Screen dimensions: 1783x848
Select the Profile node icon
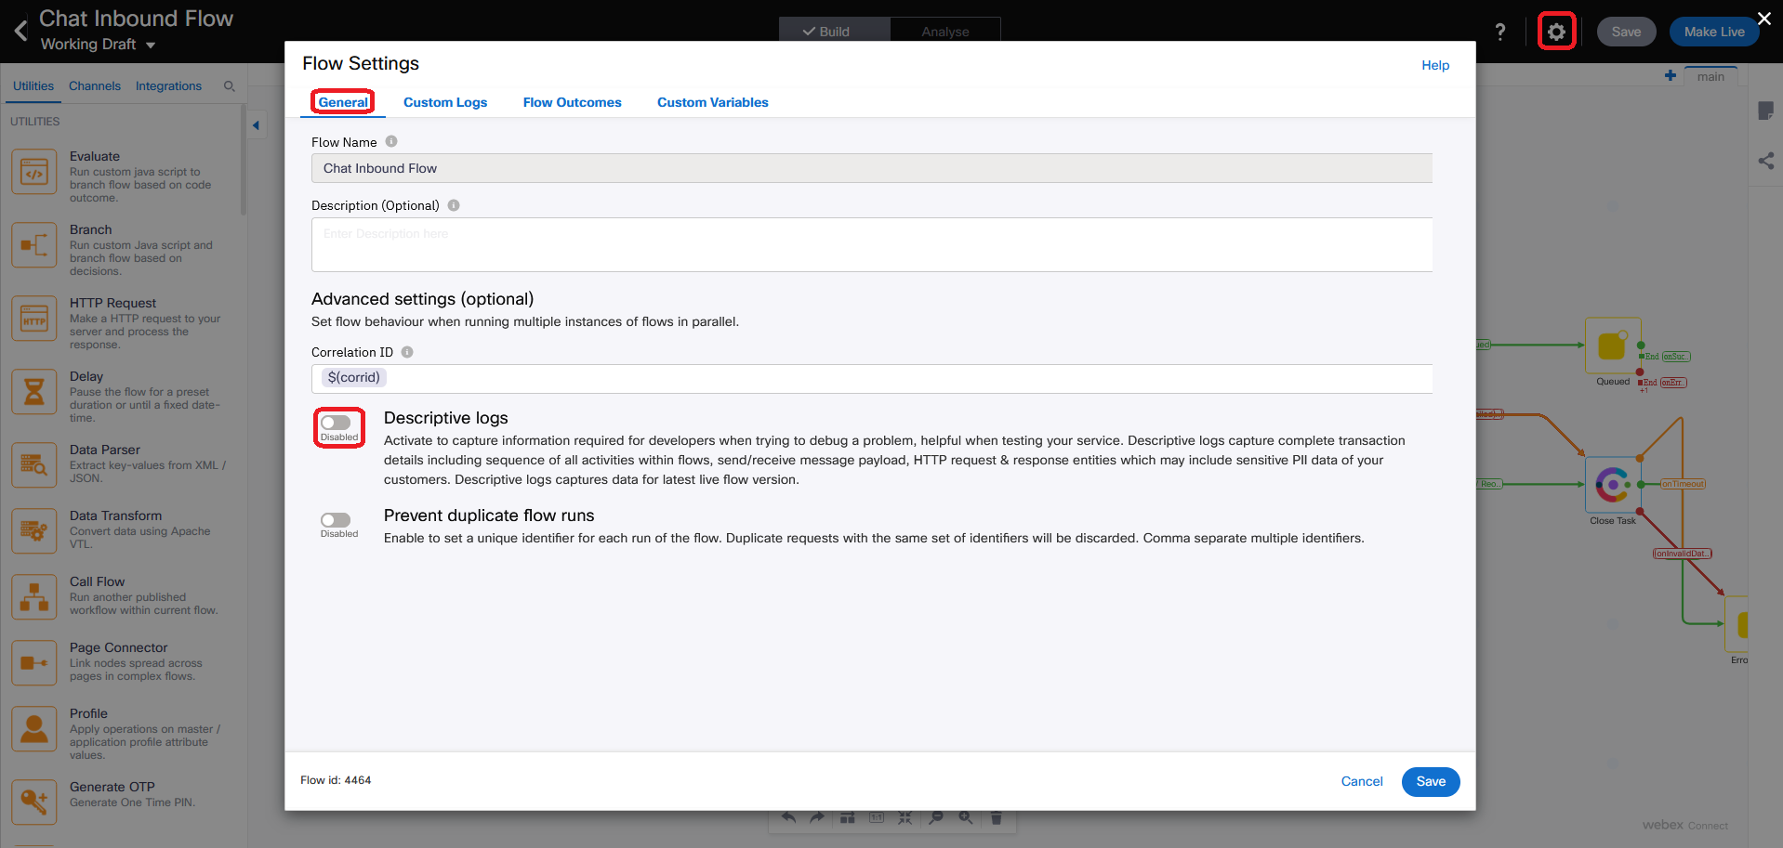(34, 729)
